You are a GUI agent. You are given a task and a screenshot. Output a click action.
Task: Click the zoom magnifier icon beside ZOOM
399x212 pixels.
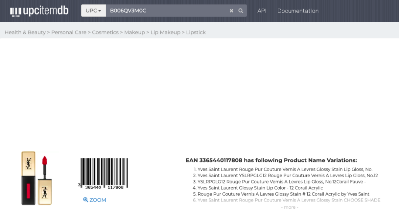click(86, 200)
